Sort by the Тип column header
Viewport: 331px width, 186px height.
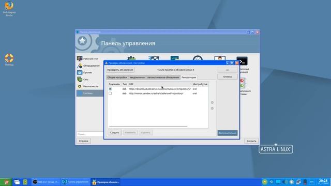[x=125, y=84]
